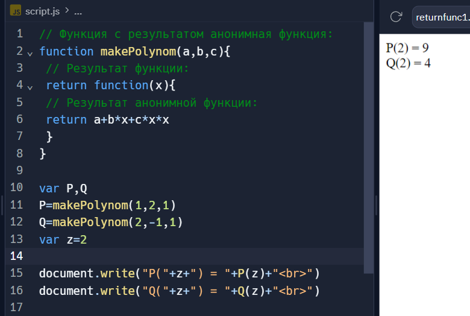
Task: Click the JS file icon beside script.js
Action: [x=16, y=11]
